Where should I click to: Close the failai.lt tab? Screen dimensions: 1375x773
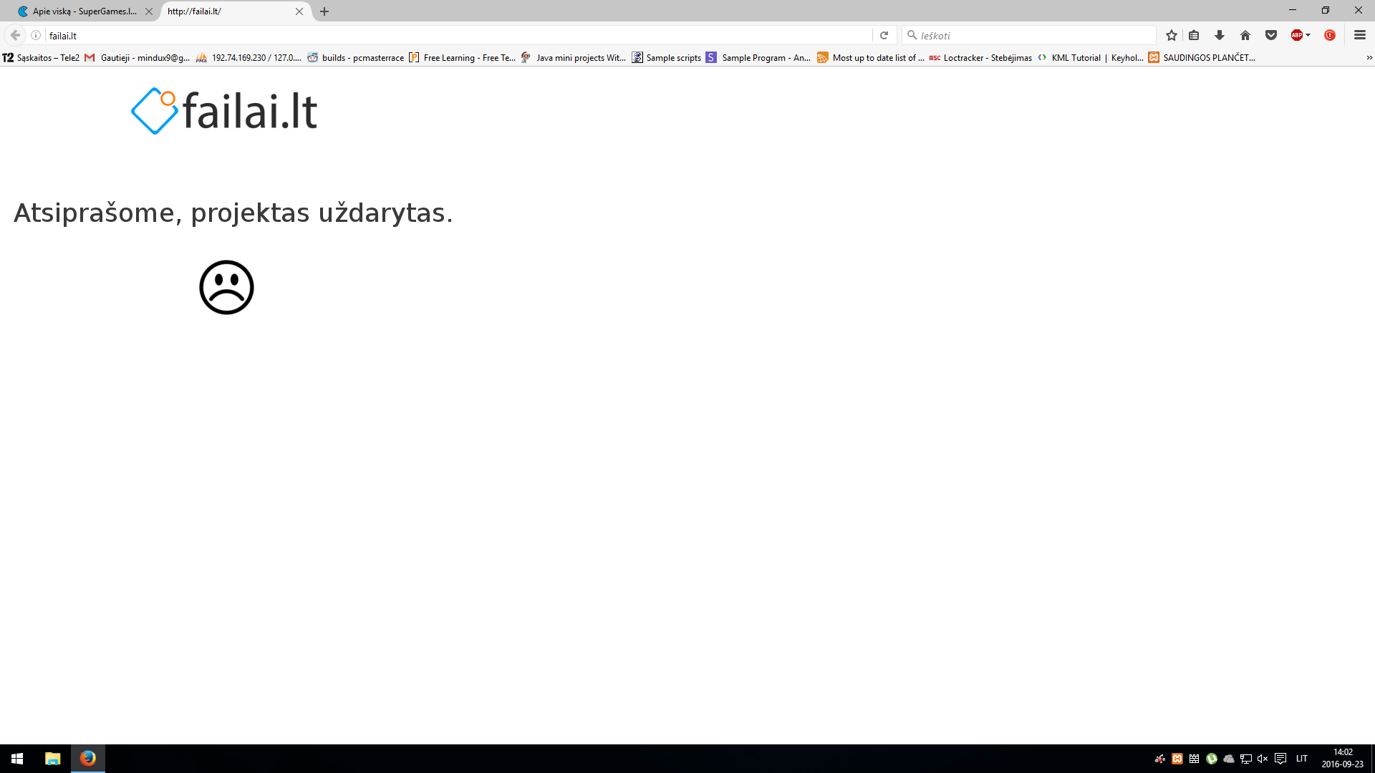(299, 11)
